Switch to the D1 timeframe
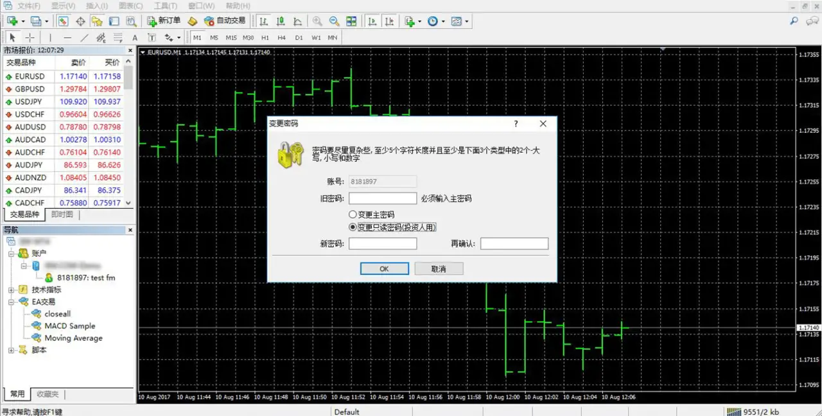 (x=299, y=38)
